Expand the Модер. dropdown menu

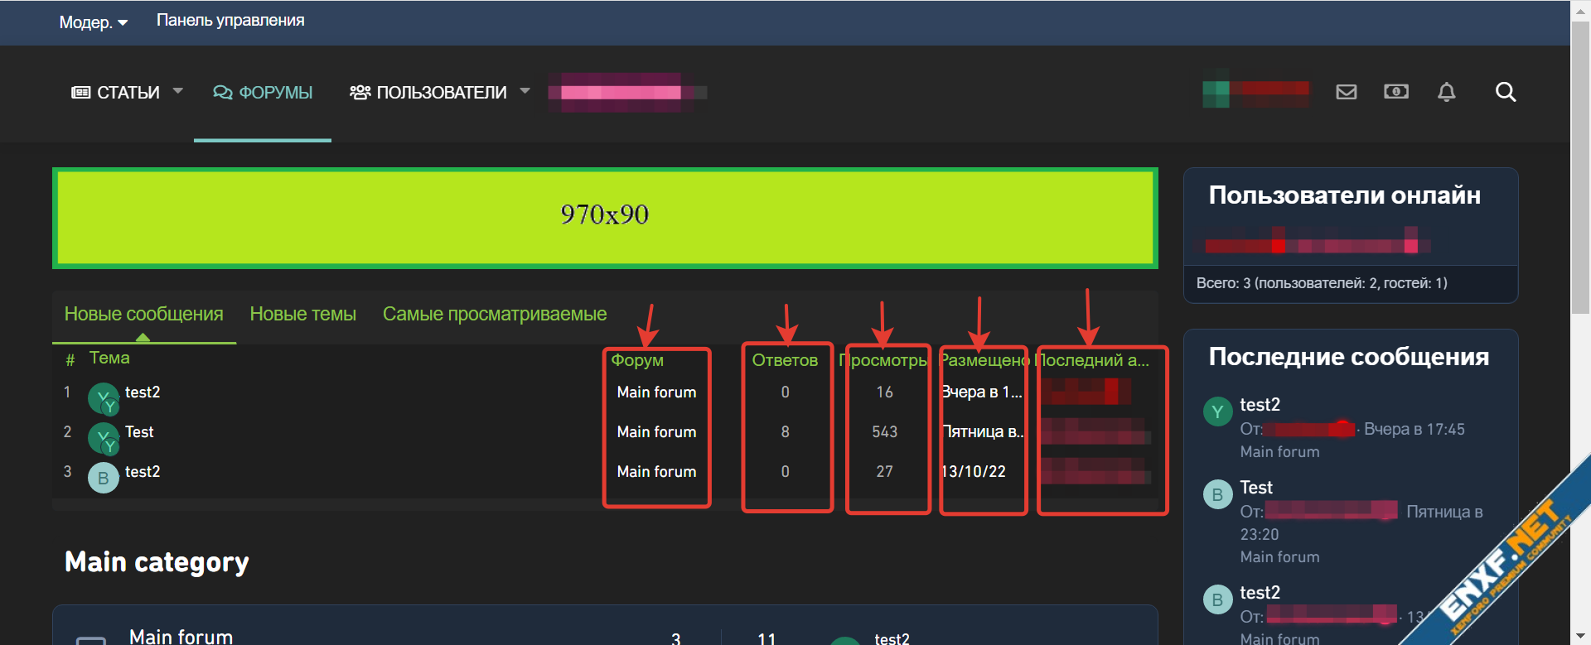click(x=93, y=22)
